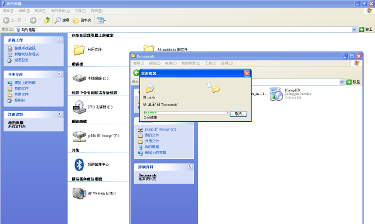375x224 pixels.
Task: Open 檔案(F) menu in Documents window
Action: 138,63
